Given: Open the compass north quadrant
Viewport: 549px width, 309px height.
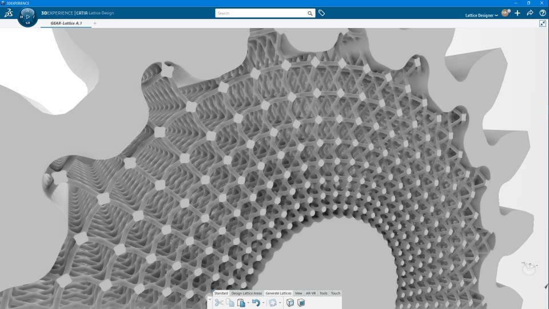Looking at the screenshot, I should (x=27, y=10).
